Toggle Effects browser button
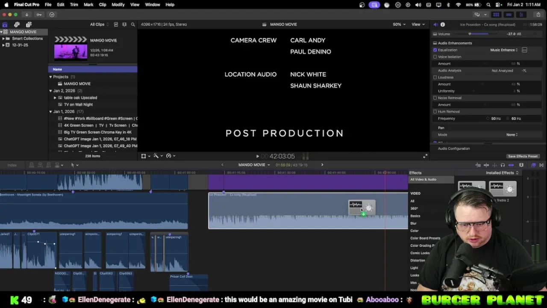Viewport: 547px width, 308px height. click(x=533, y=165)
